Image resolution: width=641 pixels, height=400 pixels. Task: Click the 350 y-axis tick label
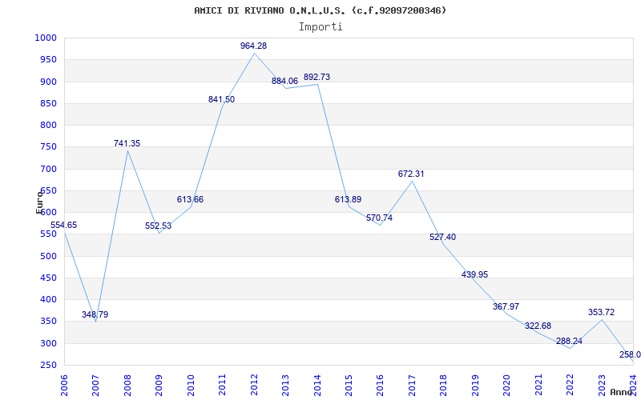(48, 322)
